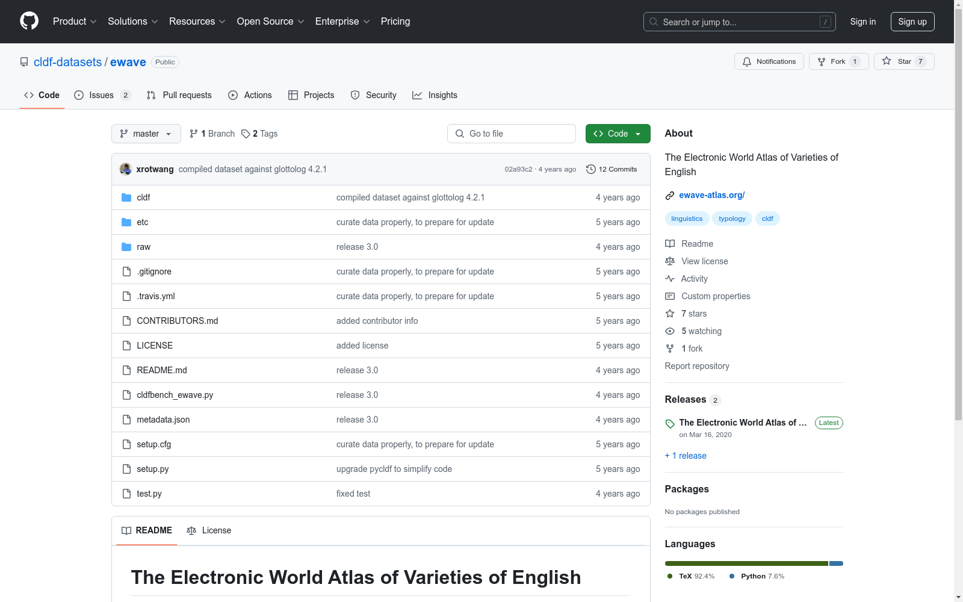
Task: Open the green Code dropdown
Action: point(618,134)
